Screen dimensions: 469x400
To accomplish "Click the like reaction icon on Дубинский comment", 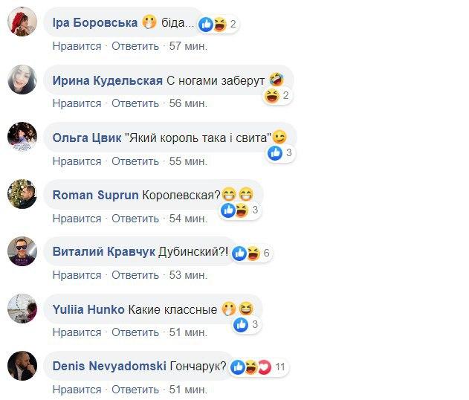I will pos(239,254).
